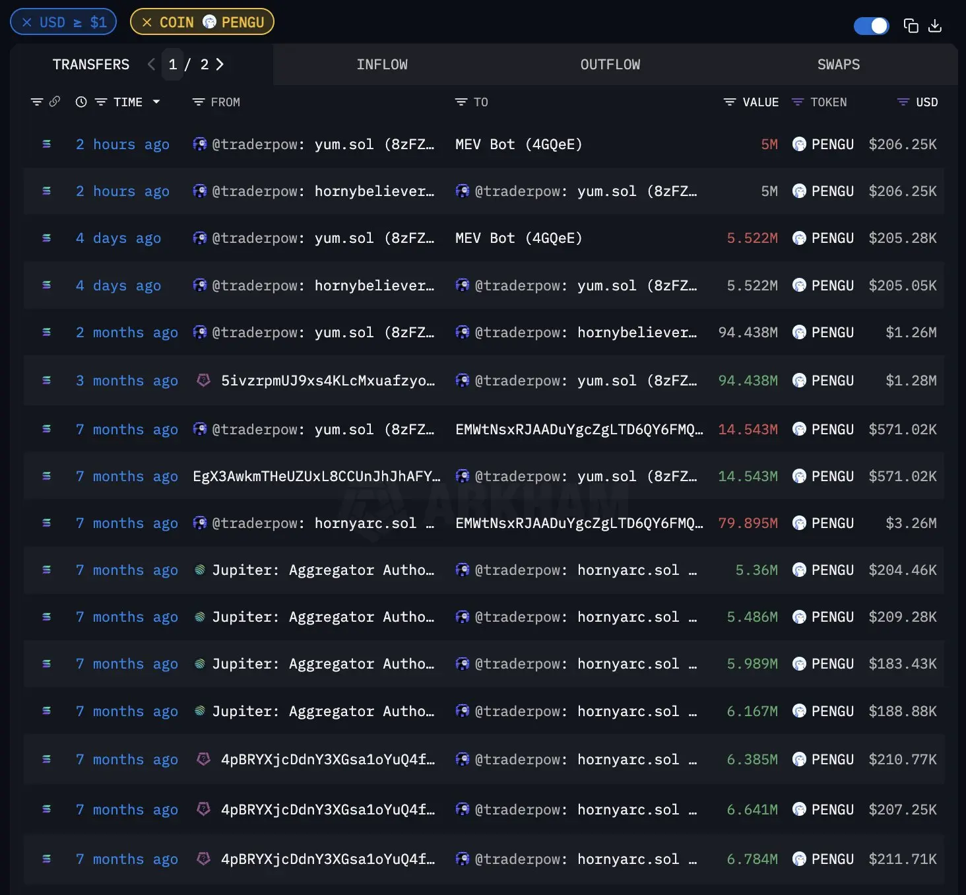Viewport: 966px width, 895px height.
Task: Click the copy icon at top right
Action: (x=911, y=26)
